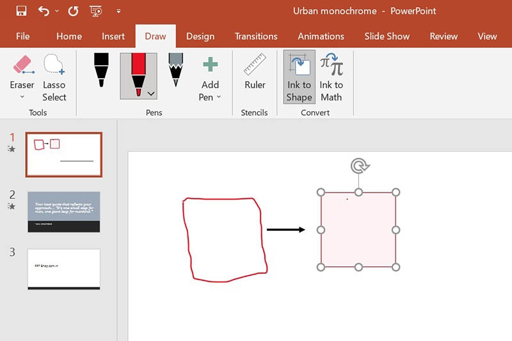Image resolution: width=512 pixels, height=341 pixels.
Task: Start presentation from beginning icon
Action: (96, 11)
